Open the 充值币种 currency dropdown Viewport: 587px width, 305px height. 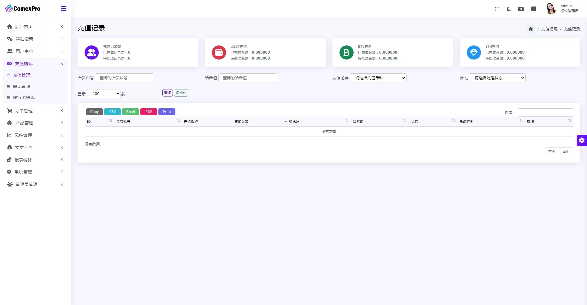(x=378, y=78)
